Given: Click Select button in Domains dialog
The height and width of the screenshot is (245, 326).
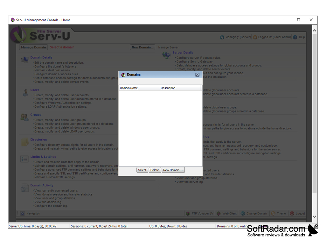Looking at the screenshot, I should [x=142, y=170].
